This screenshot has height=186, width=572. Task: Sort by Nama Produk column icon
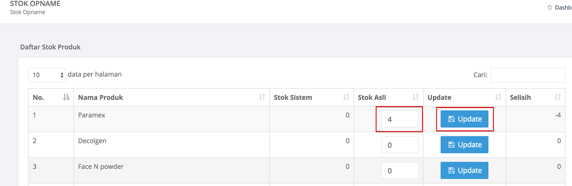(x=262, y=97)
